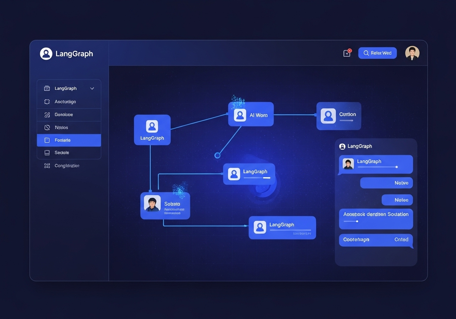Viewport: 456px width, 319px height.
Task: Adjust the progress bar in bottom LangGraph node
Action: click(x=290, y=230)
